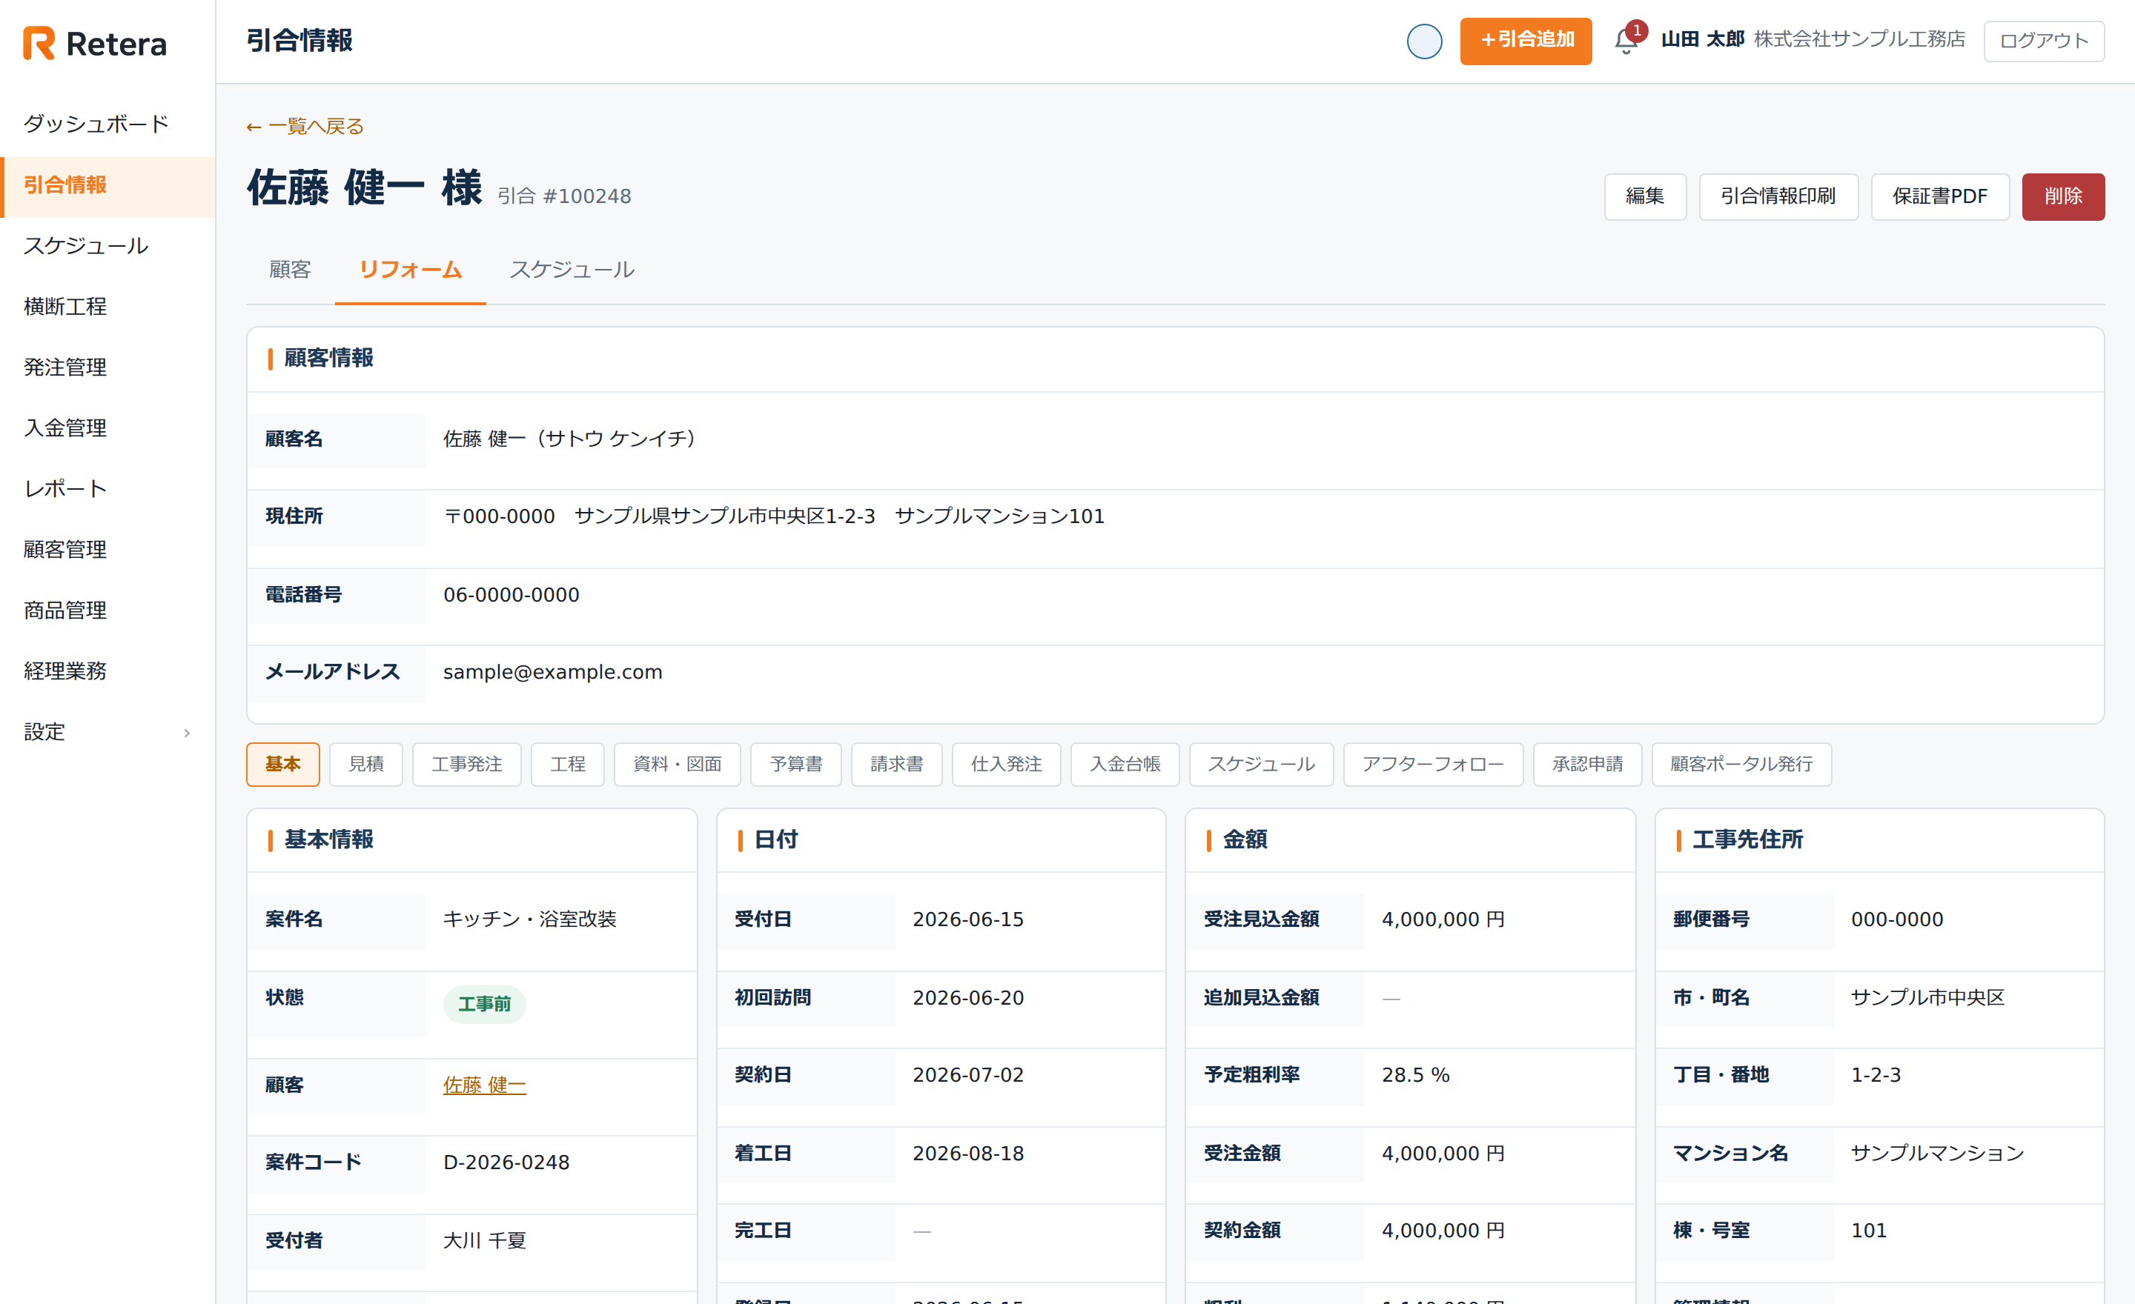Click the phone number 06-0000-0000
This screenshot has width=2135, height=1304.
point(512,595)
